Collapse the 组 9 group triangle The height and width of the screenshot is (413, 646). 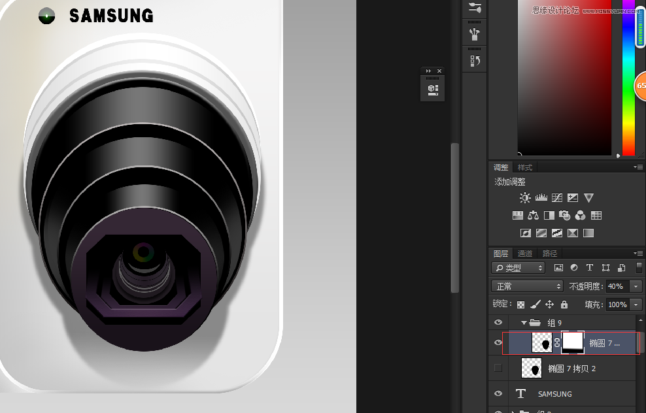524,323
